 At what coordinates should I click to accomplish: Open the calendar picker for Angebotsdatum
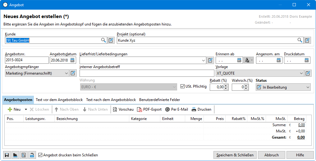[72, 60]
